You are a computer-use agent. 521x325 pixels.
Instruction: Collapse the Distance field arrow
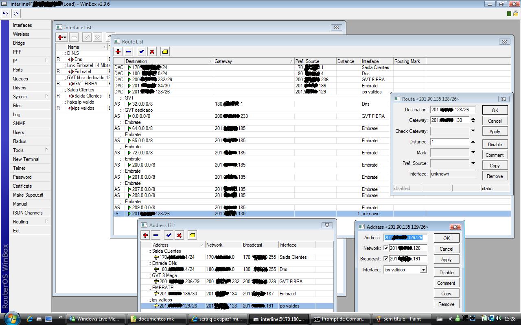pos(473,141)
